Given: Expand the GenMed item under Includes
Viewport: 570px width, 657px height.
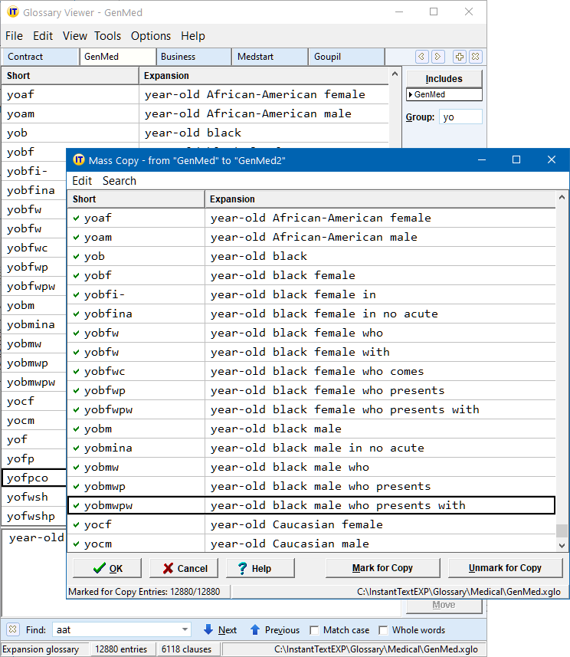Looking at the screenshot, I should (x=411, y=95).
